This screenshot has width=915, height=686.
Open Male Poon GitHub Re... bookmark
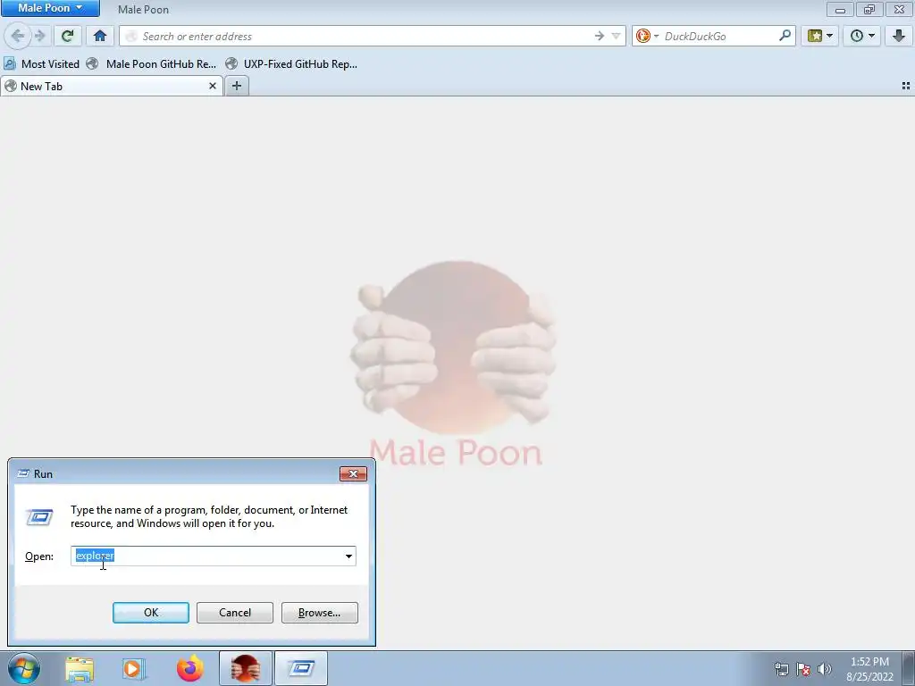pos(151,64)
